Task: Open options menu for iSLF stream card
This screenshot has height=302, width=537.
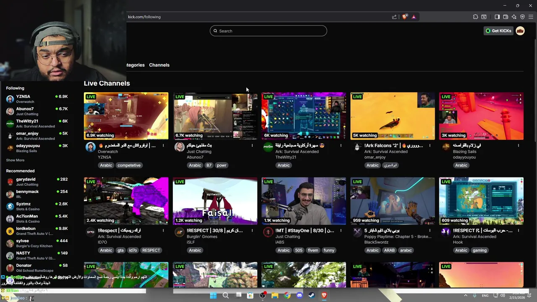Action: click(x=252, y=230)
